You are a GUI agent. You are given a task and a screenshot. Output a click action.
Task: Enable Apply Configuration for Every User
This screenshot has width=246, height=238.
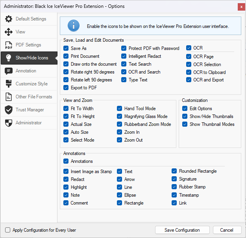[x=8, y=230]
